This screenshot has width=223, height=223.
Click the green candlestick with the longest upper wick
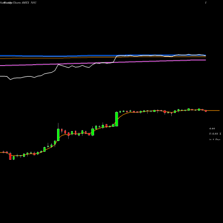pyautogui.click(x=58, y=135)
